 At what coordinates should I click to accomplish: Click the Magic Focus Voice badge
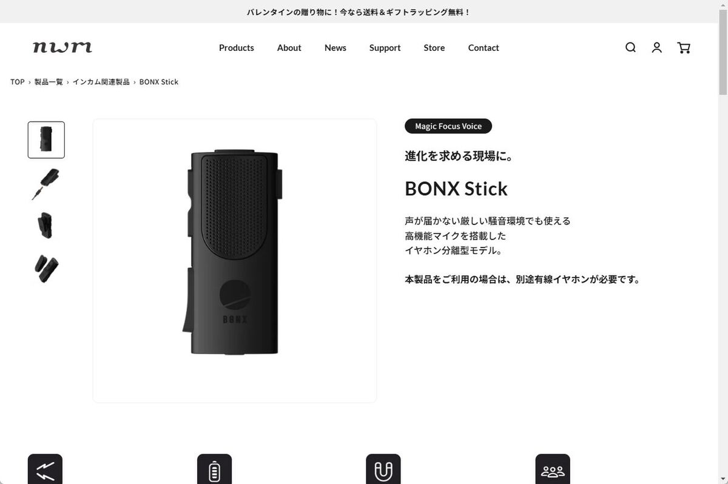point(448,126)
